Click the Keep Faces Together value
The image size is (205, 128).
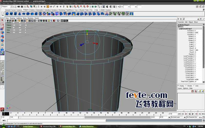point(196,81)
